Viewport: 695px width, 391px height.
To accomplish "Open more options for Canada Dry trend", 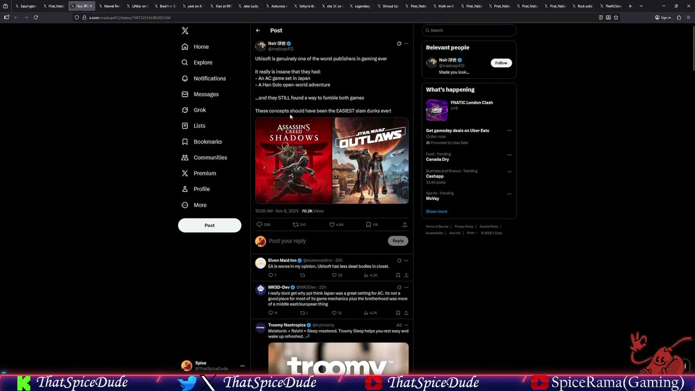I will tap(509, 155).
